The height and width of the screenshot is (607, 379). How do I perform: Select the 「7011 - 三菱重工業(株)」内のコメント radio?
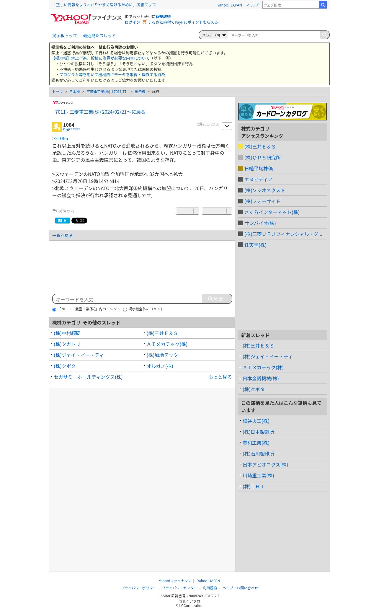click(54, 309)
